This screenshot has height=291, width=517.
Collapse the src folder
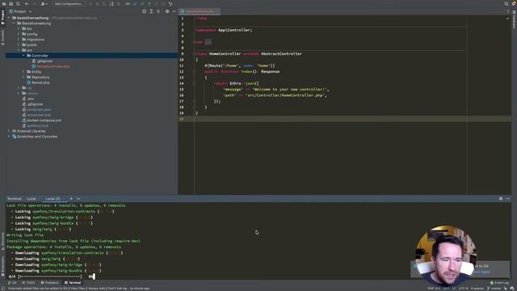pyautogui.click(x=19, y=50)
